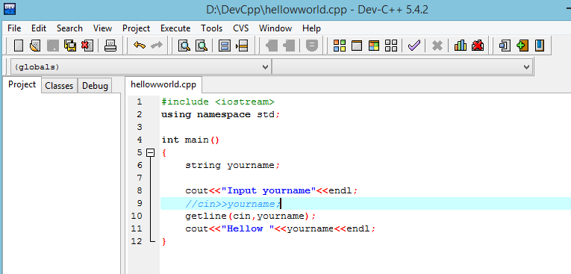Viewport: 571px width, 274px height.
Task: Click the Insert snippet toolbar icon
Action: (505, 46)
